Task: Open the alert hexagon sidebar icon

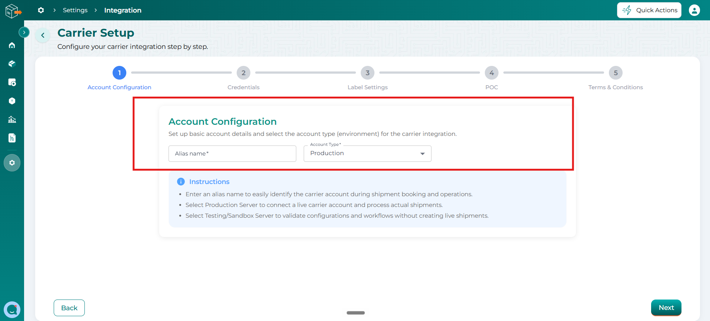Action: tap(12, 101)
